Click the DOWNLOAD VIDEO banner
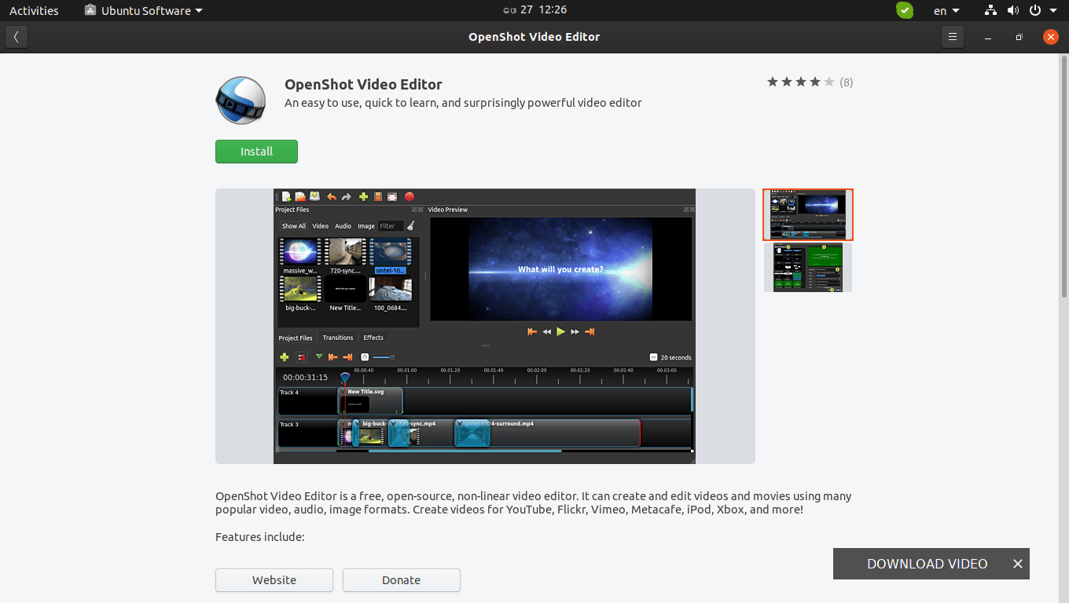This screenshot has height=603, width=1069. pos(927,563)
